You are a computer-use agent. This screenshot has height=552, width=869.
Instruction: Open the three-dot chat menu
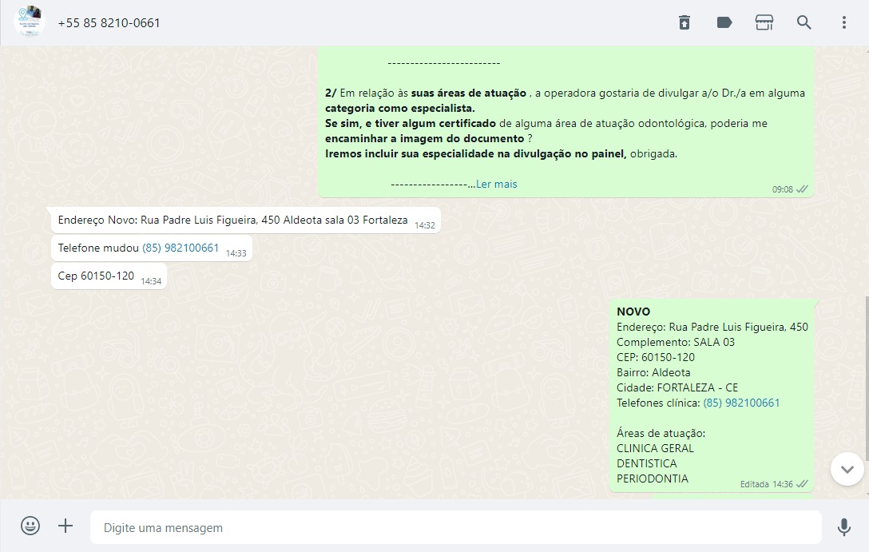pyautogui.click(x=844, y=22)
